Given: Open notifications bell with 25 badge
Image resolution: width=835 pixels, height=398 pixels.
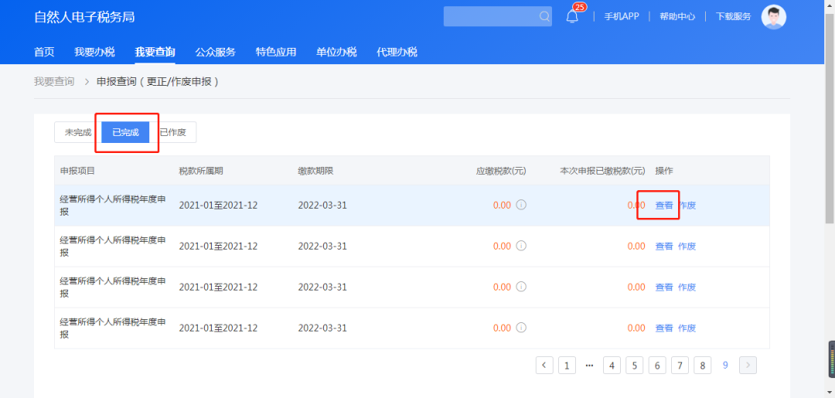Looking at the screenshot, I should [x=572, y=16].
